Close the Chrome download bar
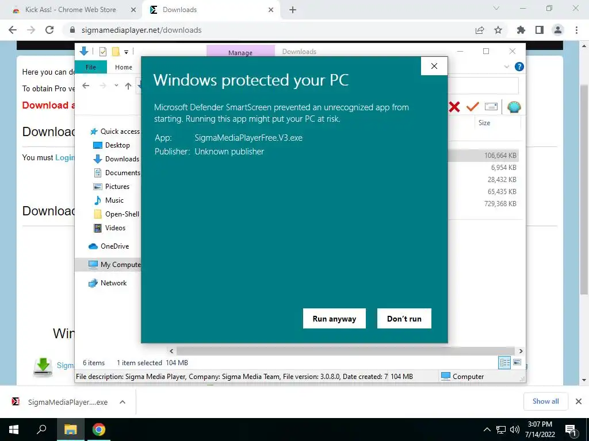 coord(579,401)
